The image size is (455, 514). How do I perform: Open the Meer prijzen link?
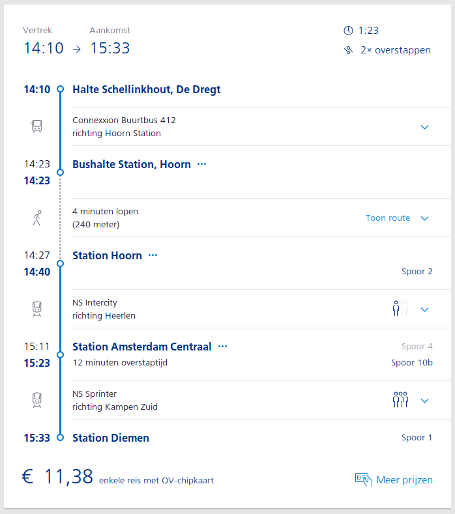(404, 480)
